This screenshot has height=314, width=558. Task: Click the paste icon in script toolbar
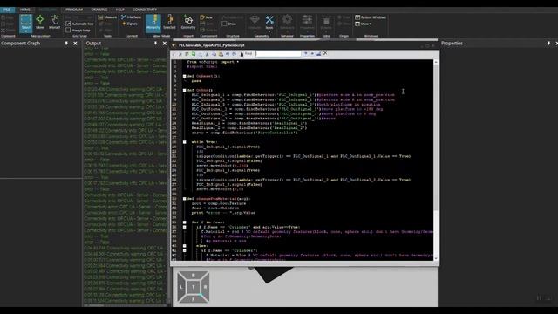(221, 54)
